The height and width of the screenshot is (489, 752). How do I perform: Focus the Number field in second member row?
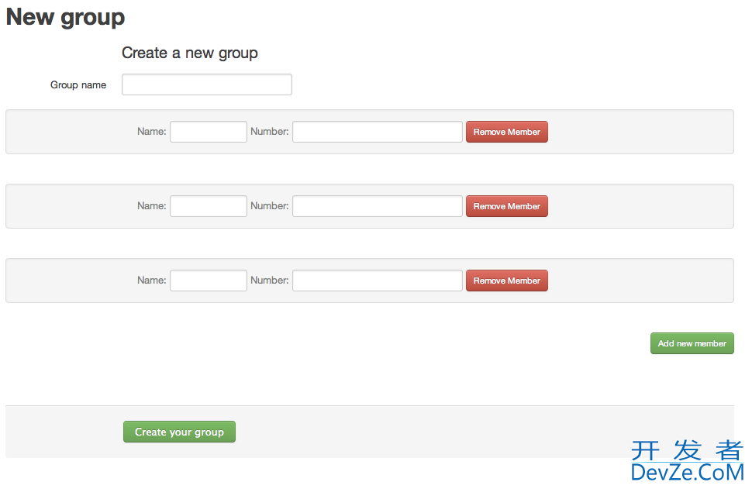click(x=378, y=206)
